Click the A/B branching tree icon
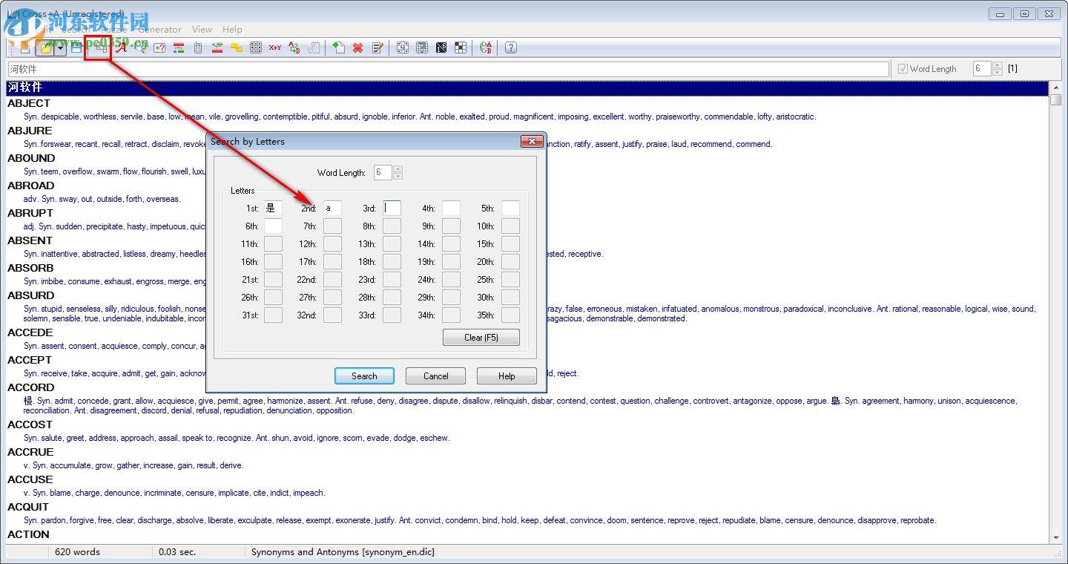Screen dimensions: 1068x564 486,48
